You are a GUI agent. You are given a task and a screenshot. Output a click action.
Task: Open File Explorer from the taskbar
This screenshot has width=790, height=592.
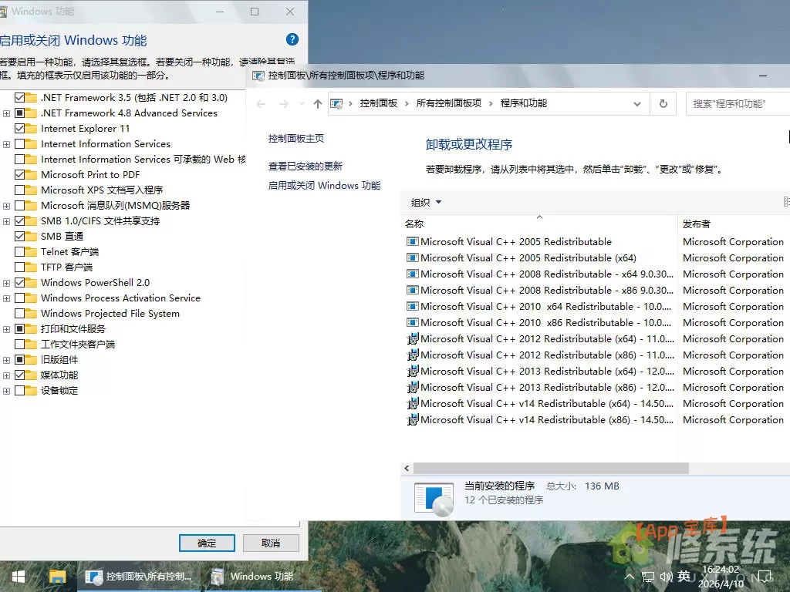[x=57, y=576]
